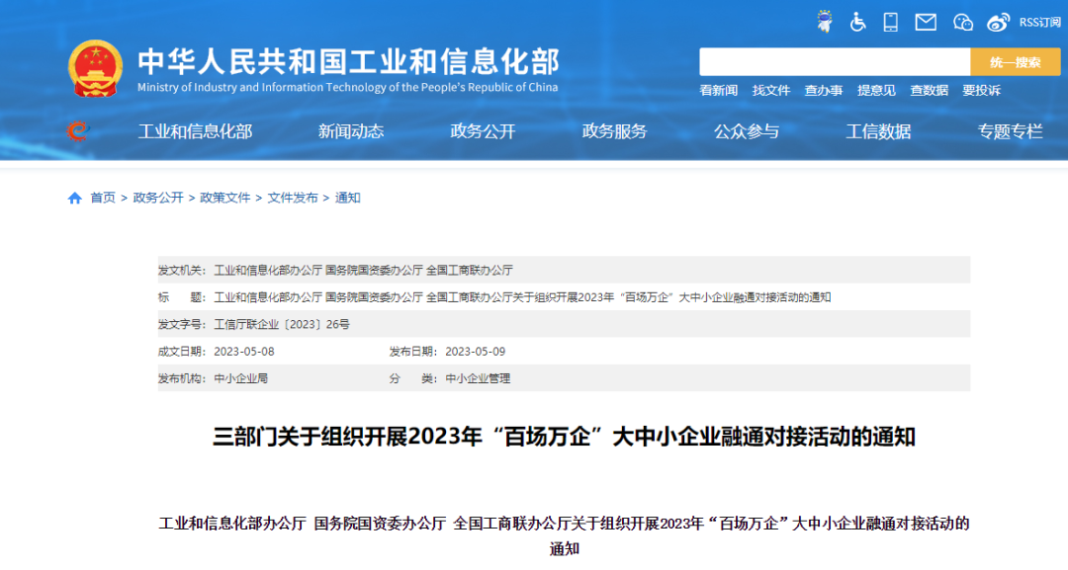Image resolution: width=1068 pixels, height=570 pixels.
Task: Click the red swirl icon in navigation bar
Action: coord(77,131)
